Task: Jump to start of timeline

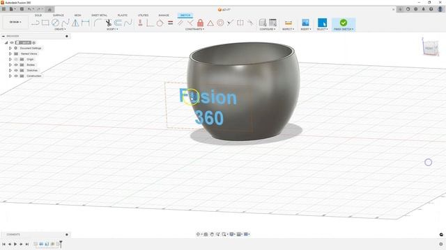Action: (x=3, y=244)
